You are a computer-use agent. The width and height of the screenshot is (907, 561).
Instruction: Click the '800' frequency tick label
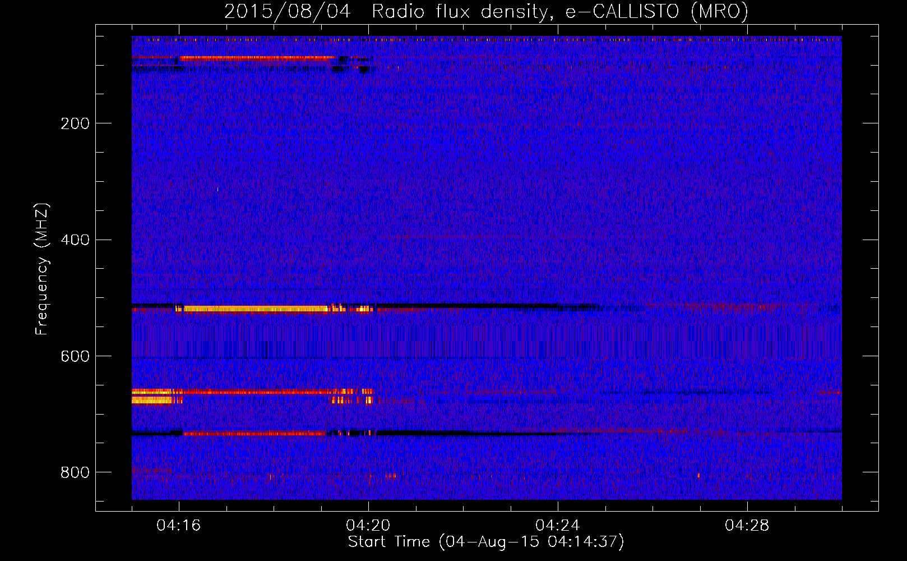pyautogui.click(x=75, y=473)
